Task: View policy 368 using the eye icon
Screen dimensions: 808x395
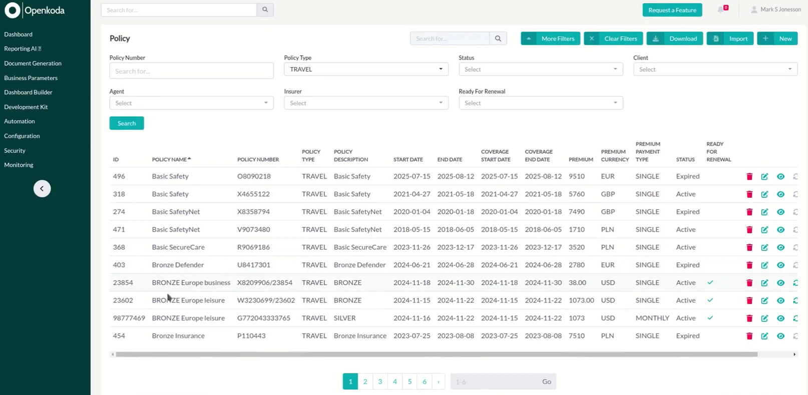Action: click(780, 247)
